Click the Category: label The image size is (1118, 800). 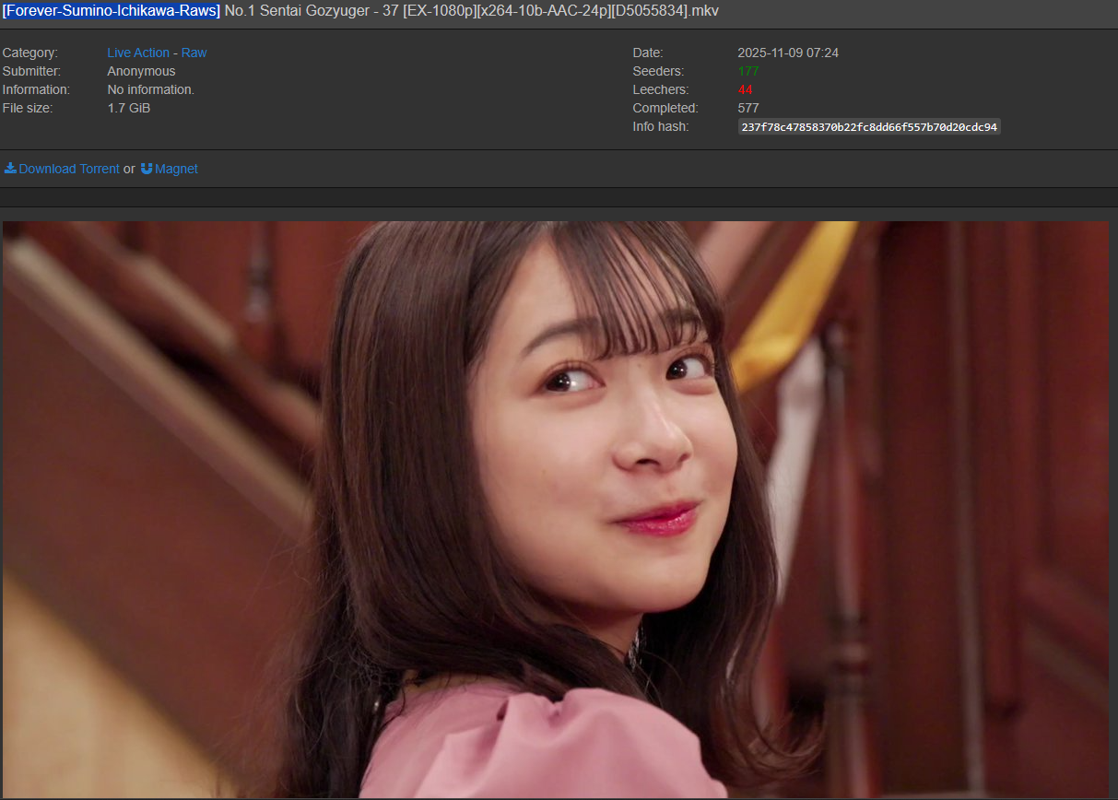pyautogui.click(x=29, y=53)
